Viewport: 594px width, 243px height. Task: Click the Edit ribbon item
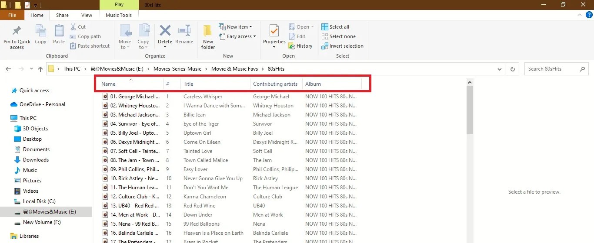(297, 36)
